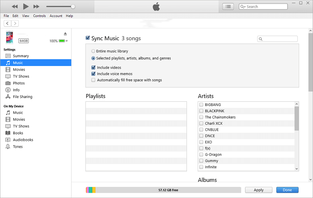This screenshot has width=313, height=198.
Task: Open Summary in Settings
Action: pos(36,56)
